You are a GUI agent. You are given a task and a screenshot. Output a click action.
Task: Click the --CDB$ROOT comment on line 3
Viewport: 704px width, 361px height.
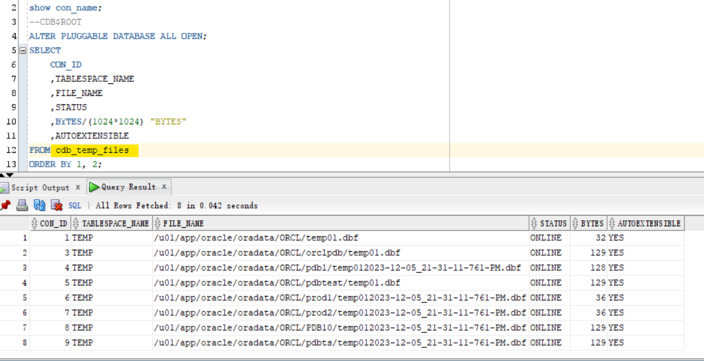pyautogui.click(x=55, y=22)
